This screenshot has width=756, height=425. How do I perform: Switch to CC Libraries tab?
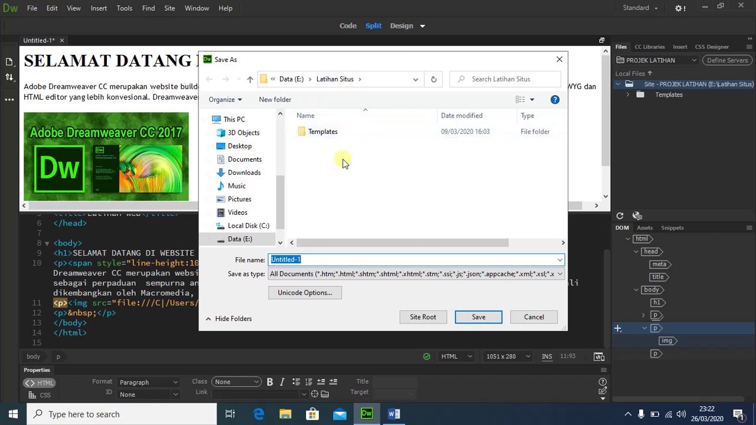coord(650,47)
